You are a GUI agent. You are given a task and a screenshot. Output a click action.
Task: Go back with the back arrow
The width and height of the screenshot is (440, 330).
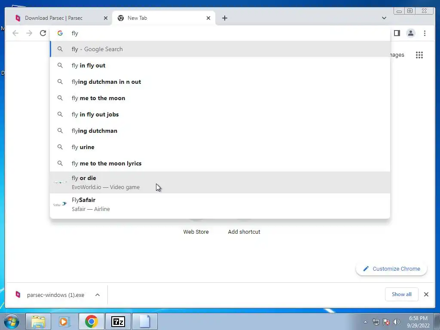coord(15,33)
